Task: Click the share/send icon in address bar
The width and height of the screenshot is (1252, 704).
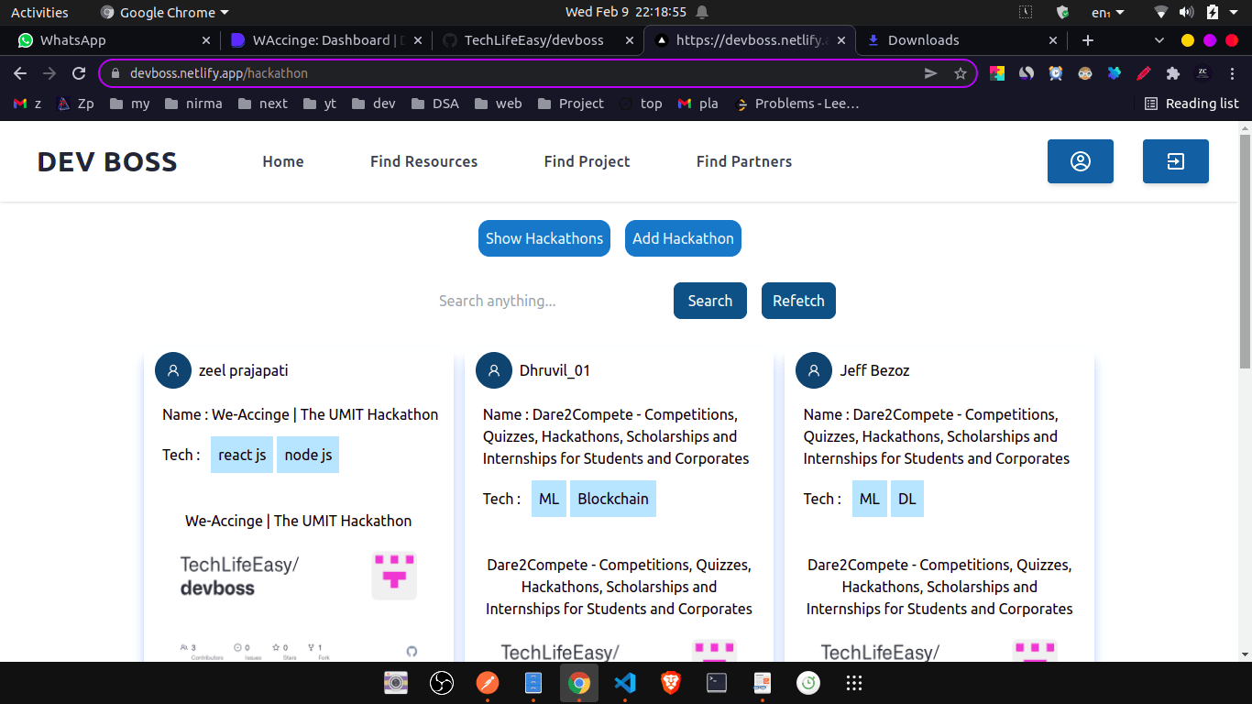Action: pos(931,73)
